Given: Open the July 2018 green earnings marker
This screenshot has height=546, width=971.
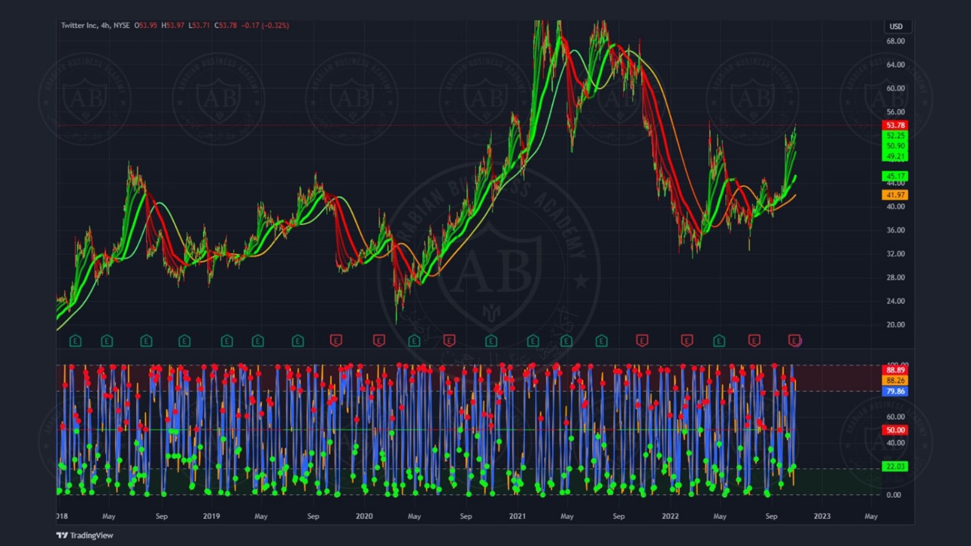Looking at the screenshot, I should coord(146,340).
